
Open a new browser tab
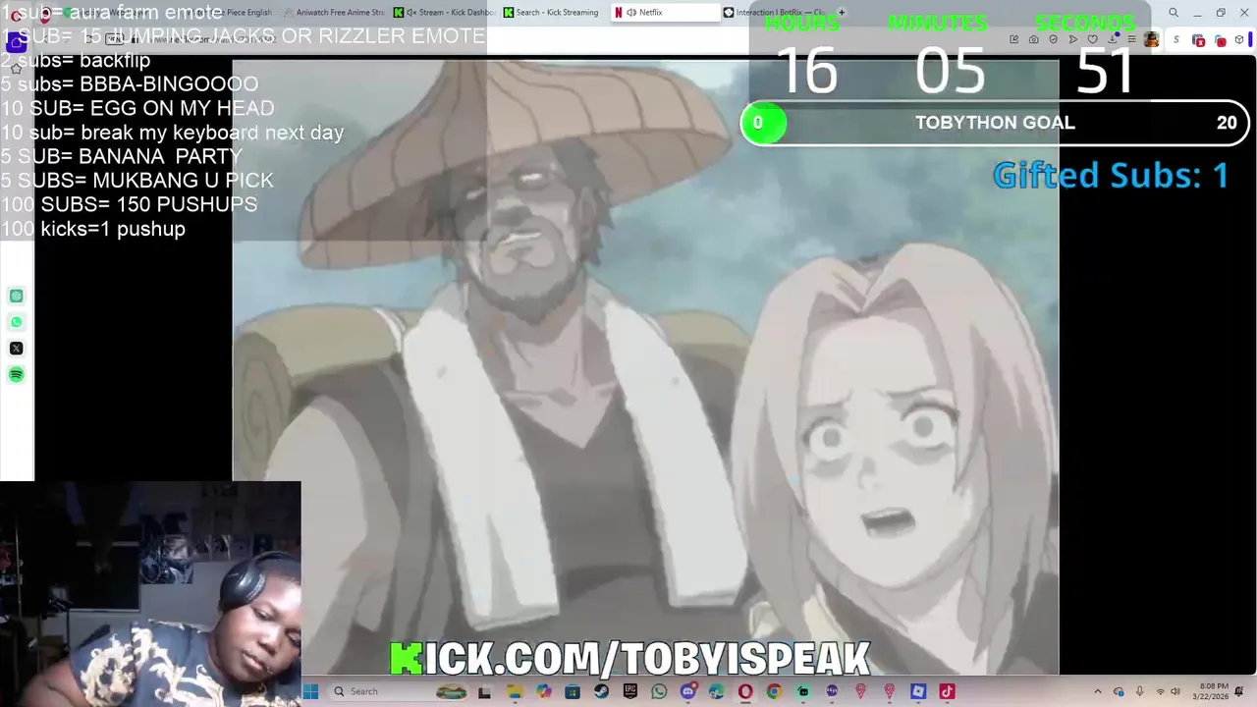click(842, 12)
